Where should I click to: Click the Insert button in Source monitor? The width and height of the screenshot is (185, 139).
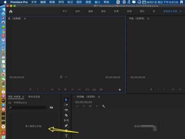(x=87, y=89)
